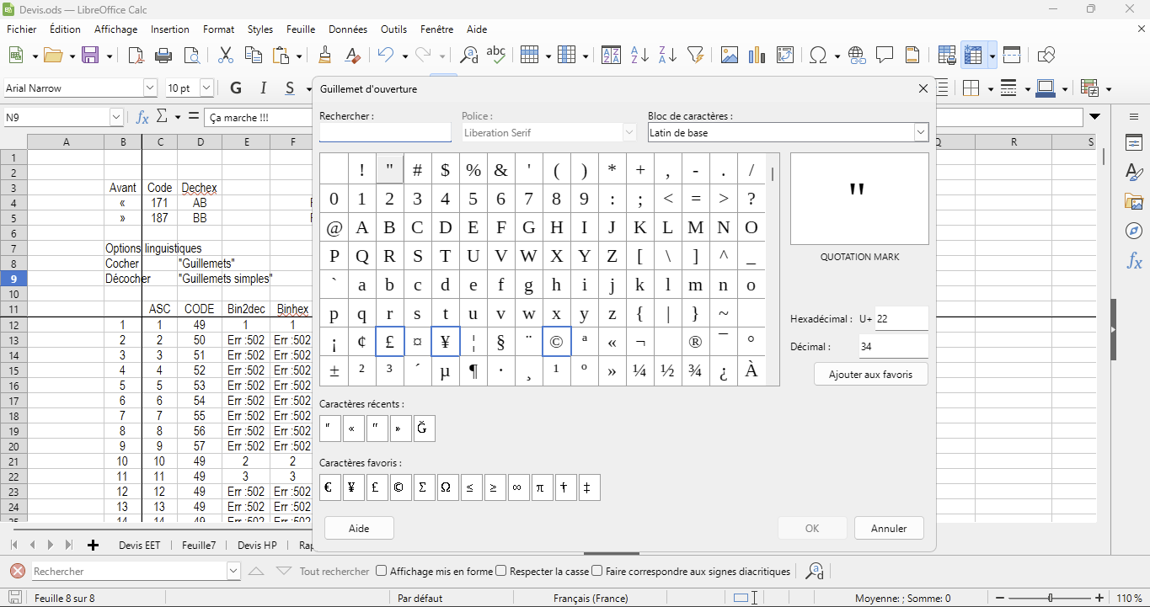Screen dimensions: 1150x607
Task: Expand the Bloc de caractères dropdown
Action: (920, 133)
